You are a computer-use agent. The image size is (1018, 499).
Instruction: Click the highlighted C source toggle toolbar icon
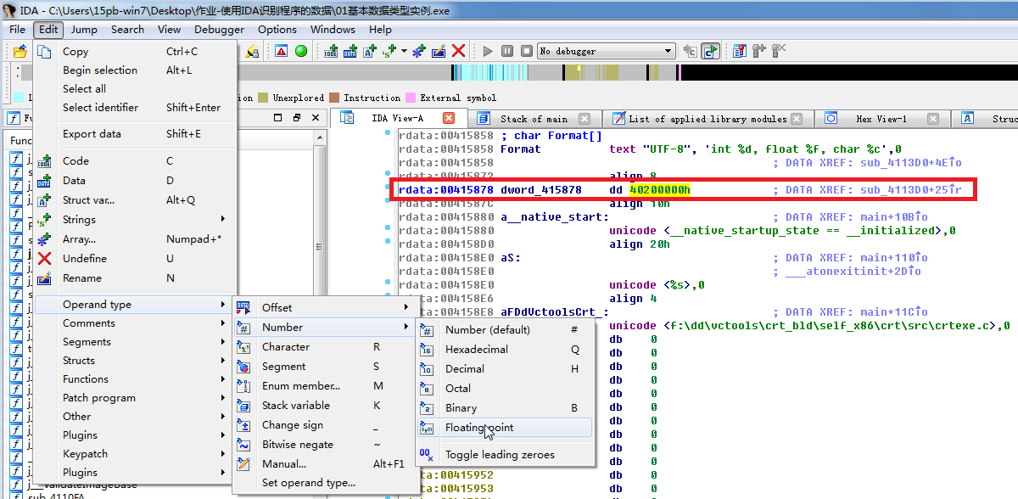tap(710, 51)
